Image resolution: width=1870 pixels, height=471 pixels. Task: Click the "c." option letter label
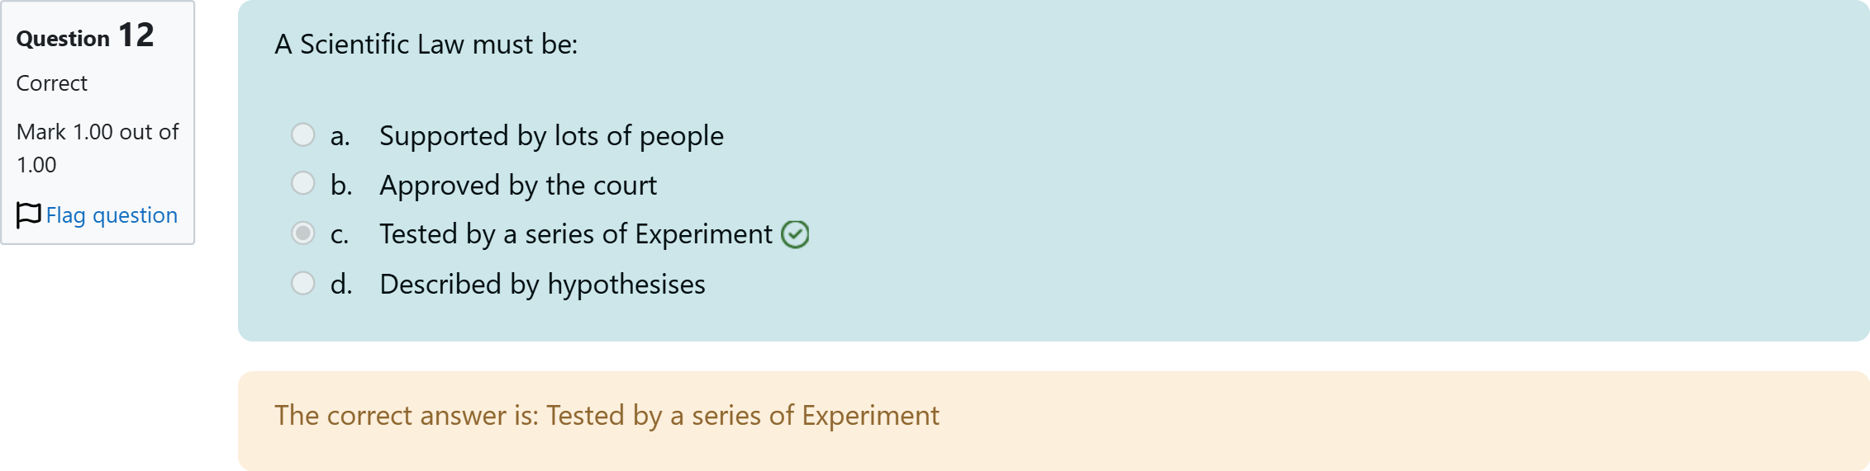coord(339,235)
